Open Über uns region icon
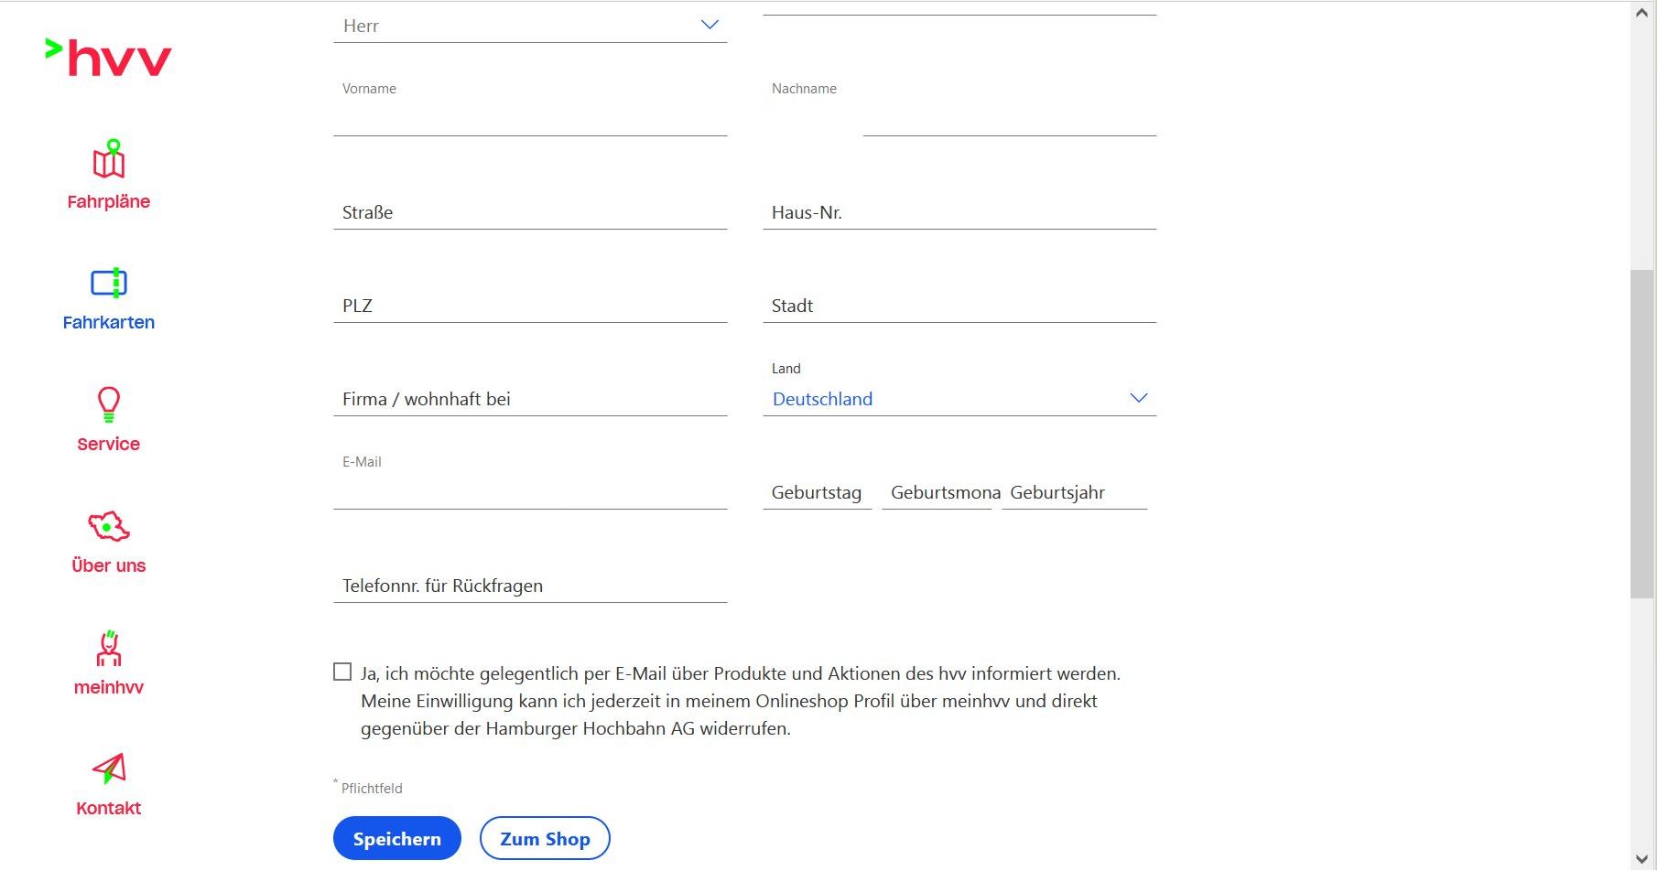Viewport: 1658px width, 871px height. coord(109,526)
